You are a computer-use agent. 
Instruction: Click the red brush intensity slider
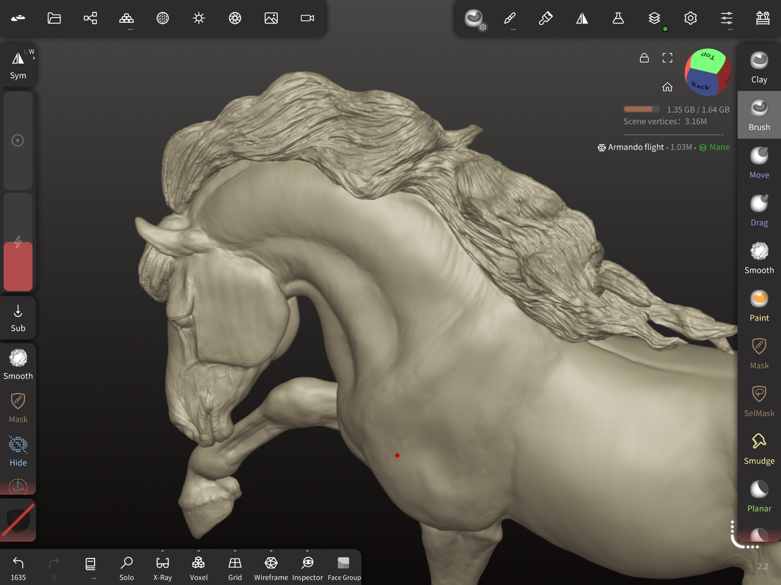click(18, 266)
